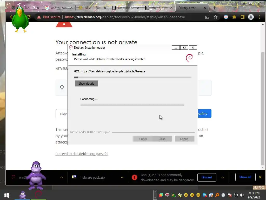Open the Chrome three-dot menu
This screenshot has width=266, height=200.
coord(259,17)
